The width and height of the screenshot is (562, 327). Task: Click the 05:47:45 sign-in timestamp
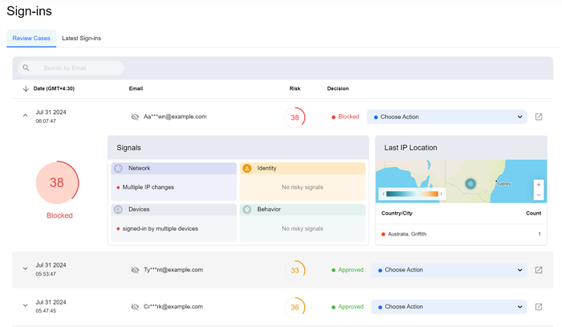tap(46, 311)
